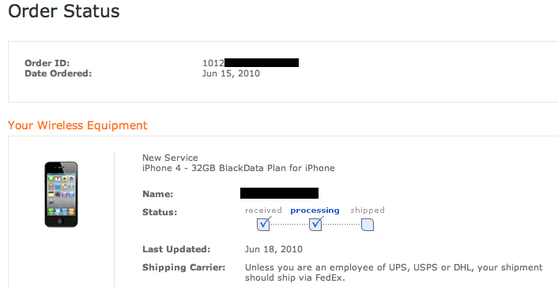Click the Order Status page heading
The image size is (558, 287).
pyautogui.click(x=64, y=11)
